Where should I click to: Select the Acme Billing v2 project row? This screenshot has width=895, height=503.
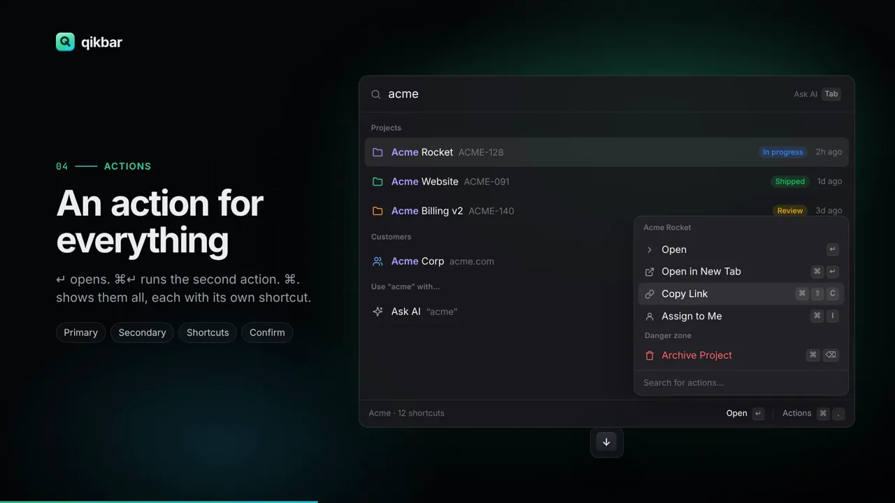click(606, 211)
